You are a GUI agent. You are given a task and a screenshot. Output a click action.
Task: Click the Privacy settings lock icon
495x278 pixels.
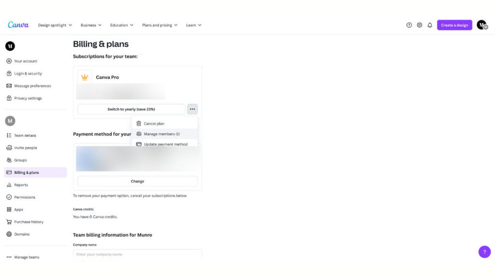(x=9, y=98)
